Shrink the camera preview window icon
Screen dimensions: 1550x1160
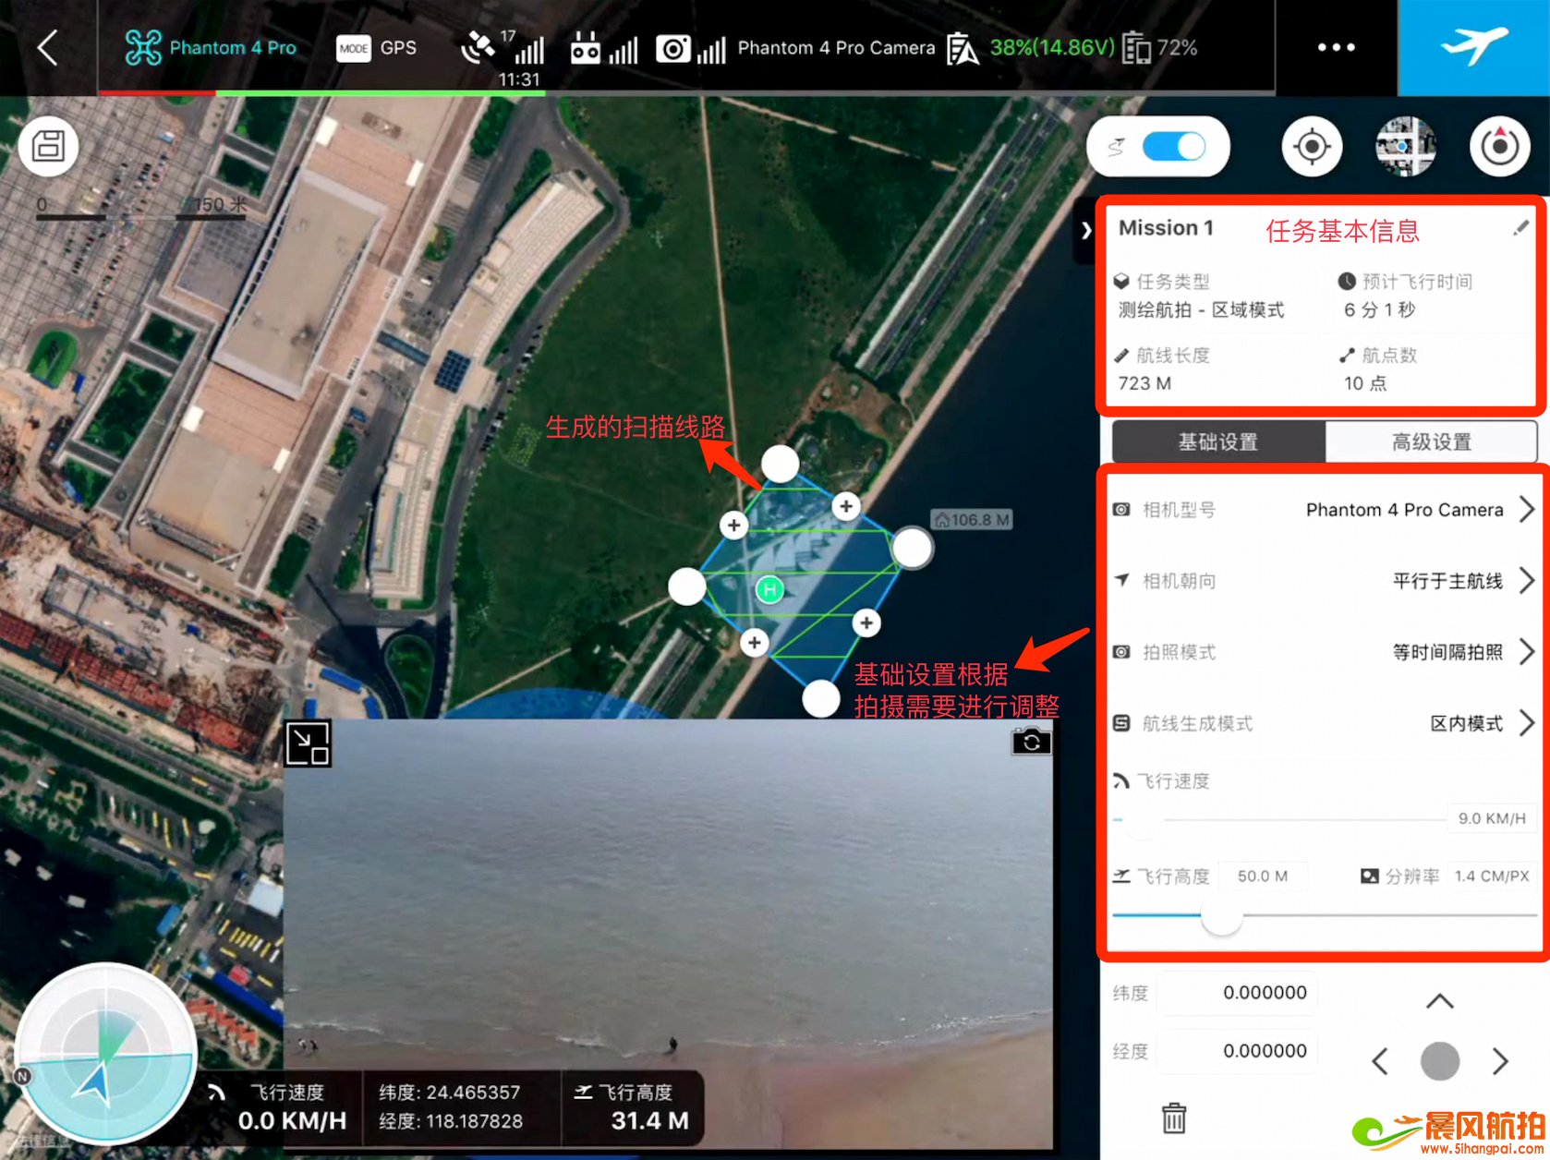[x=308, y=744]
